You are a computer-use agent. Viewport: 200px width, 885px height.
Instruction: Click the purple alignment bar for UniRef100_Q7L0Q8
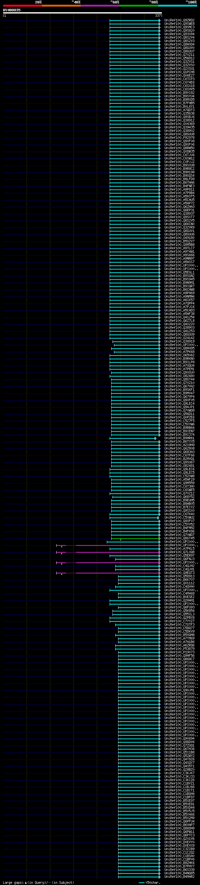tap(108, 553)
